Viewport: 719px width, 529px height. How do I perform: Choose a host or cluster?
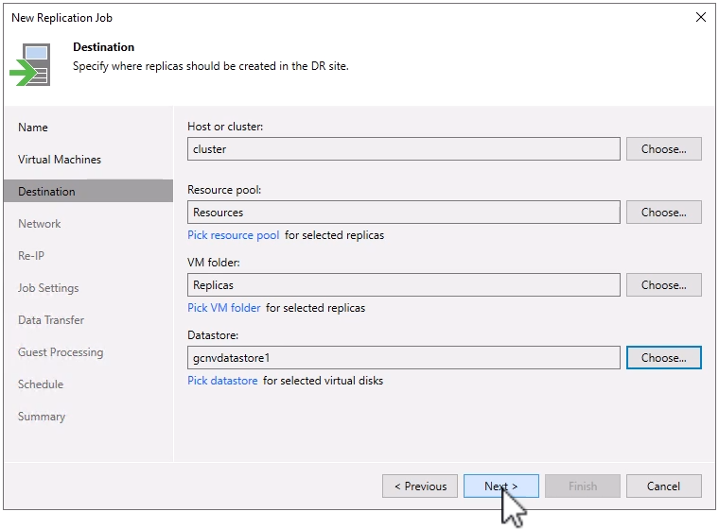663,149
